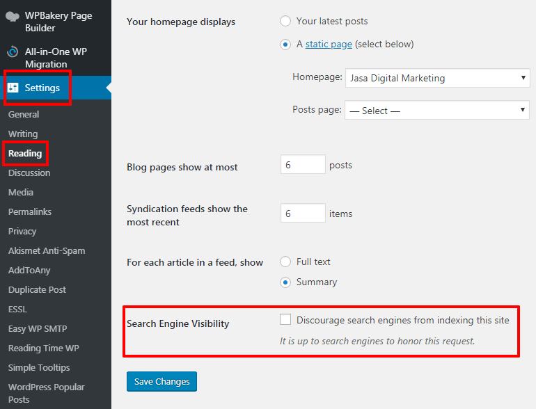The width and height of the screenshot is (536, 409).
Task: Select the 'A static page' radio option
Action: (285, 45)
